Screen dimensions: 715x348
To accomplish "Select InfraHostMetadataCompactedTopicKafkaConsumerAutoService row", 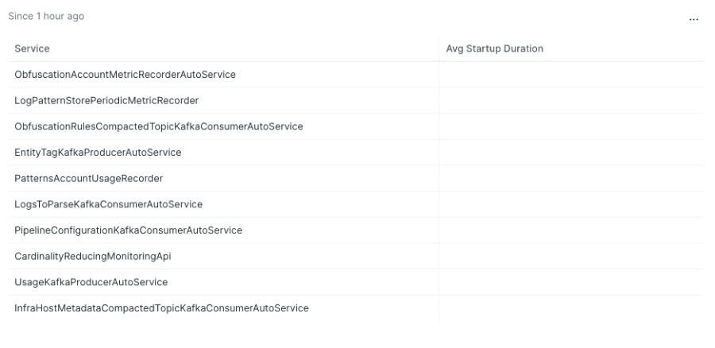I will 356,308.
